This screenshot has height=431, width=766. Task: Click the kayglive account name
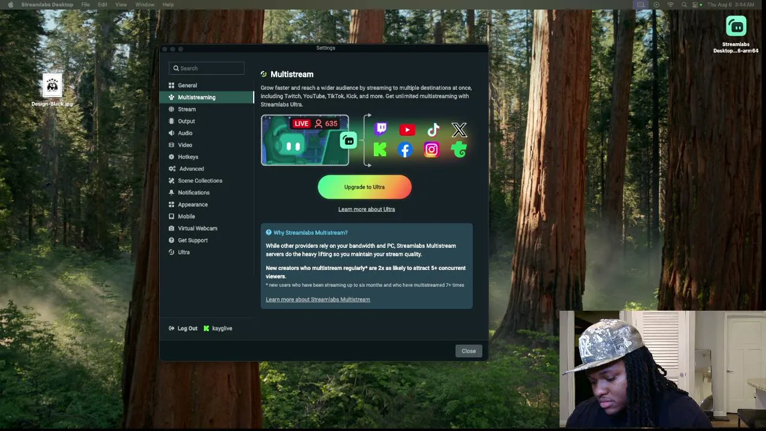pyautogui.click(x=222, y=329)
